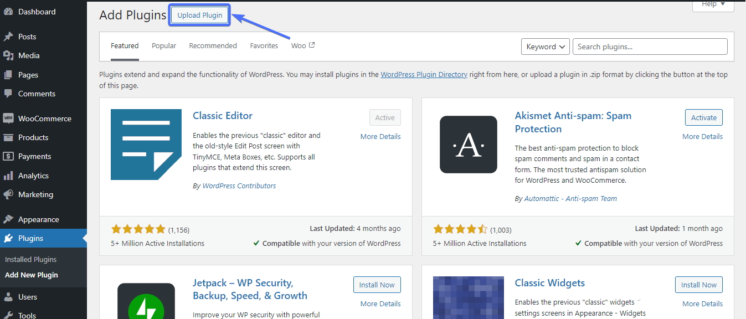Screen dimensions: 746x319
Task: Click the Upload Plugin button
Action: (200, 16)
